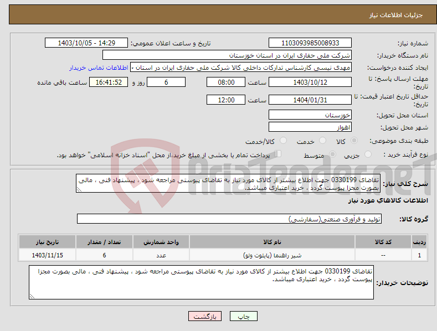Click the need date cell 1403/11/15
Viewport: 437px width, 331px height.
[48, 255]
